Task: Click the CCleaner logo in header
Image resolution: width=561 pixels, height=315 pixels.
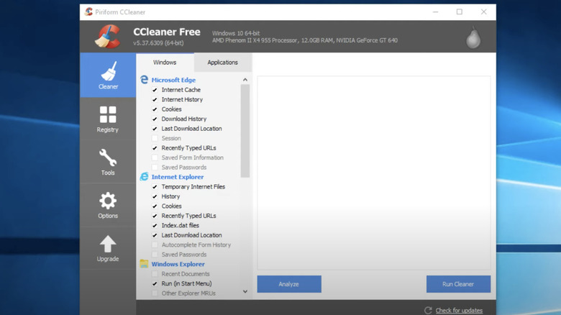Action: pos(108,37)
